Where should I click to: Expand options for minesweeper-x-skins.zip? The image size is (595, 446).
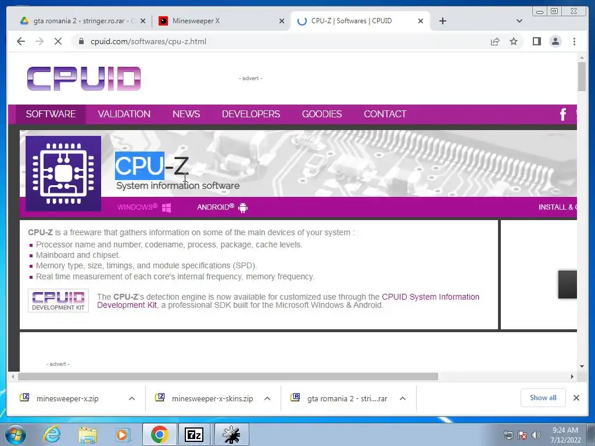pos(267,398)
